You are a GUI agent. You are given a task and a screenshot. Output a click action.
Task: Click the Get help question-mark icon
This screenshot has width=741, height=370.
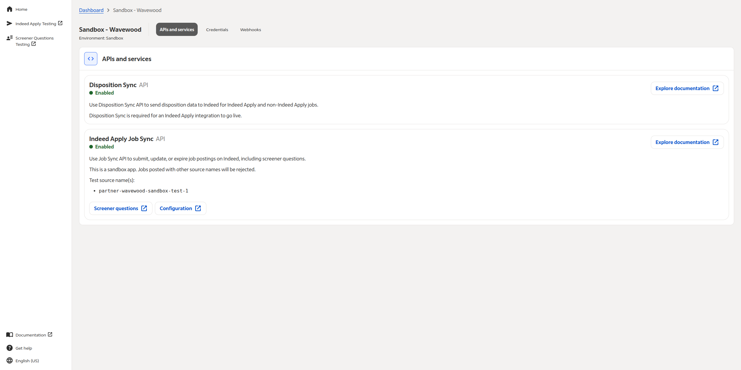pos(10,348)
